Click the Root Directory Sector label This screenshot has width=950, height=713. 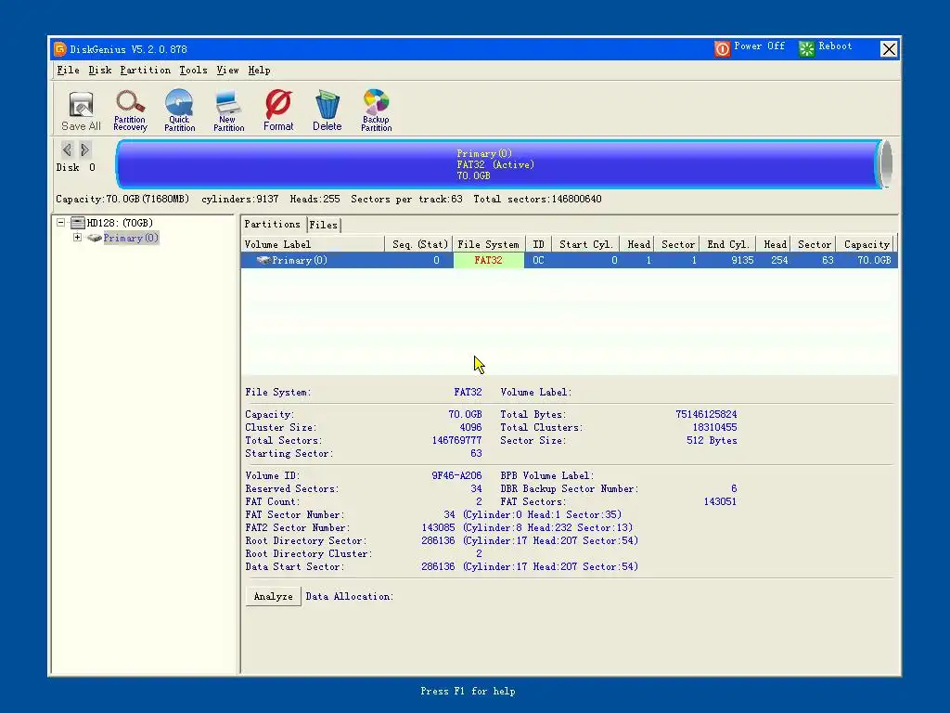[x=306, y=541]
